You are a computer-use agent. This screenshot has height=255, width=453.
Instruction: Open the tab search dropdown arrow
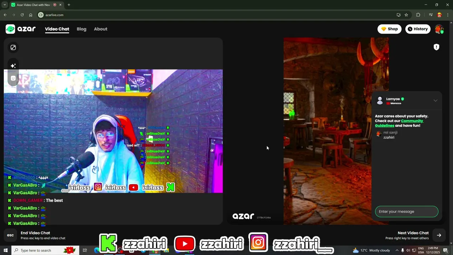click(5, 5)
